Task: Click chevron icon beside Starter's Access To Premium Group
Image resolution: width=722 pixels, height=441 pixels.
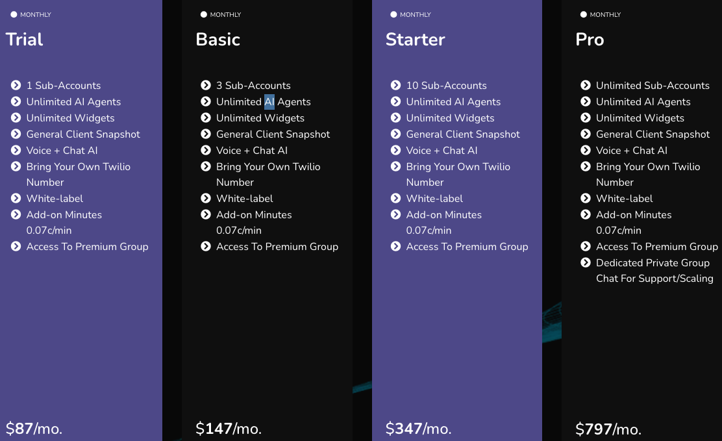Action: (x=396, y=246)
